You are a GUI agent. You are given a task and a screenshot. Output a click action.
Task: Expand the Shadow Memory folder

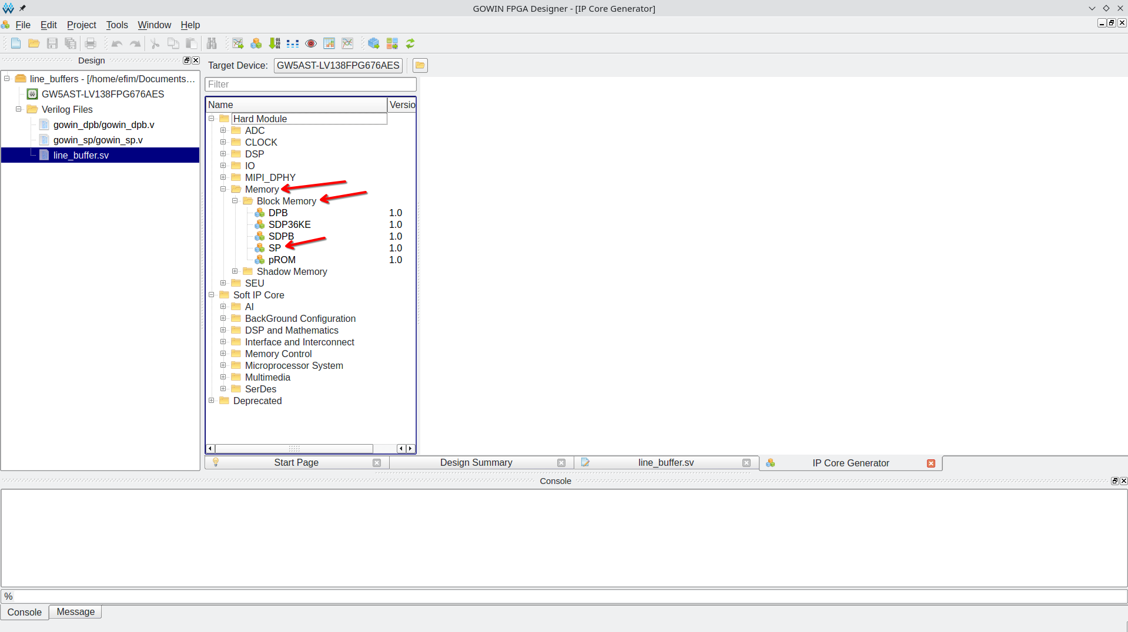pyautogui.click(x=235, y=271)
